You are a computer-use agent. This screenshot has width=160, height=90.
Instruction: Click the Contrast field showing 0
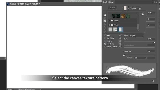151,25
